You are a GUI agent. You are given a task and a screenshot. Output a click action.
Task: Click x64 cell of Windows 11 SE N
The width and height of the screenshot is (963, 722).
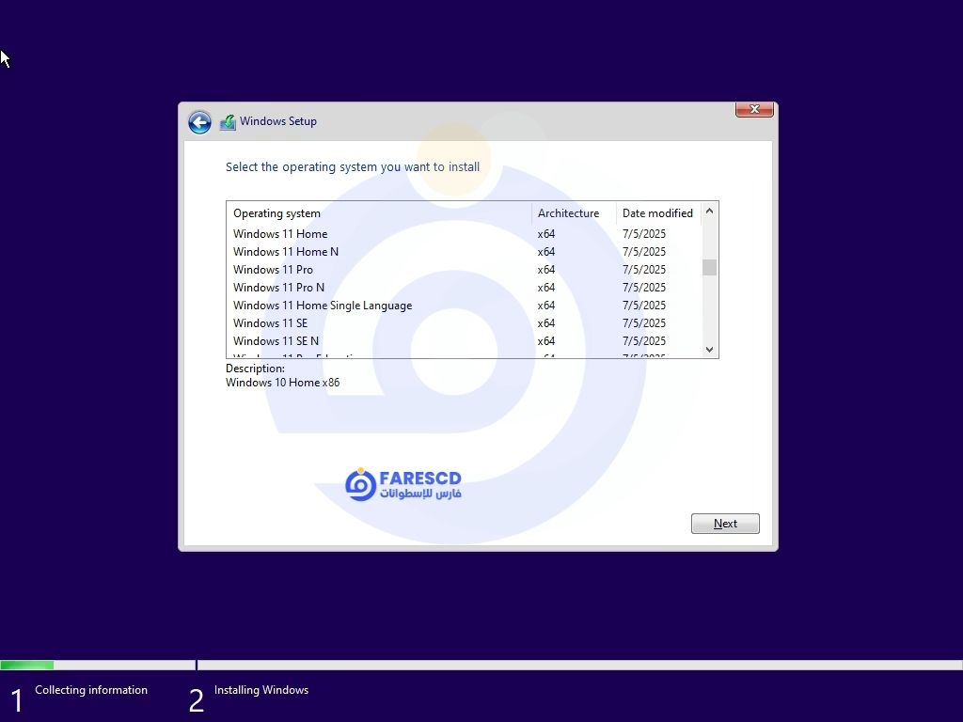click(x=546, y=340)
